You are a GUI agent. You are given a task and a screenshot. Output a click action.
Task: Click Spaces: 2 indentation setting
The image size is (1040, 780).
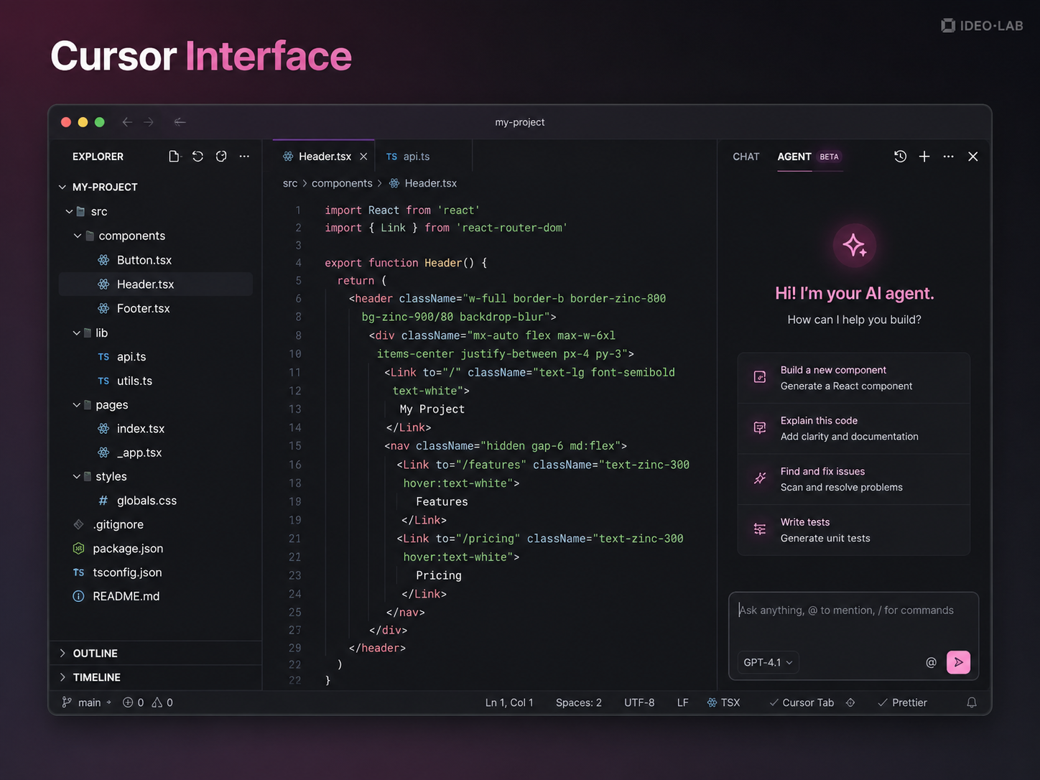click(579, 702)
